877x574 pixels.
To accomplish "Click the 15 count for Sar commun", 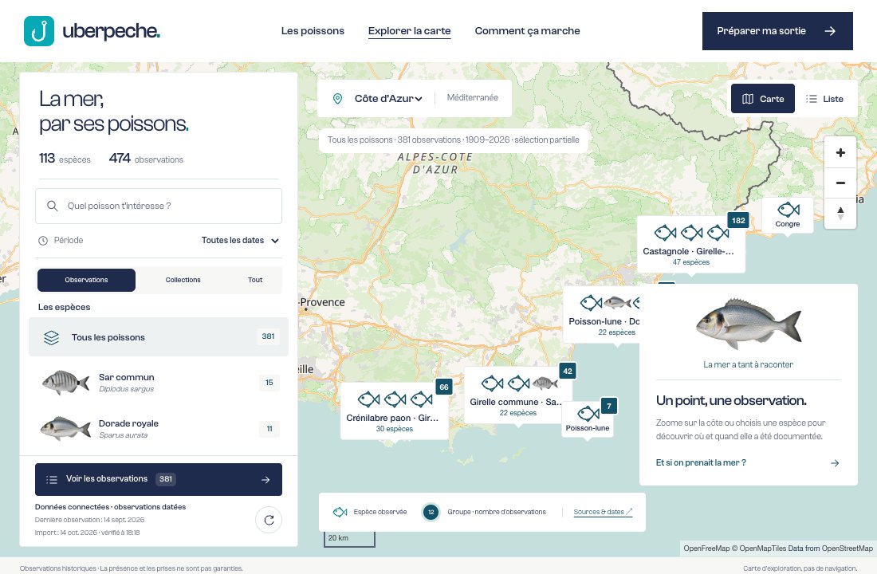I will [269, 383].
